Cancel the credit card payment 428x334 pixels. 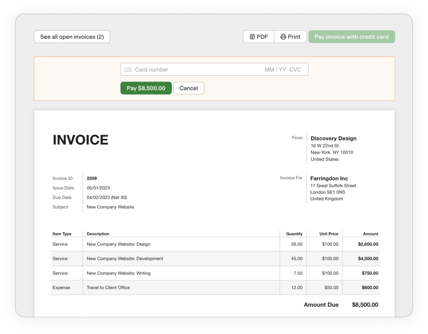click(188, 88)
